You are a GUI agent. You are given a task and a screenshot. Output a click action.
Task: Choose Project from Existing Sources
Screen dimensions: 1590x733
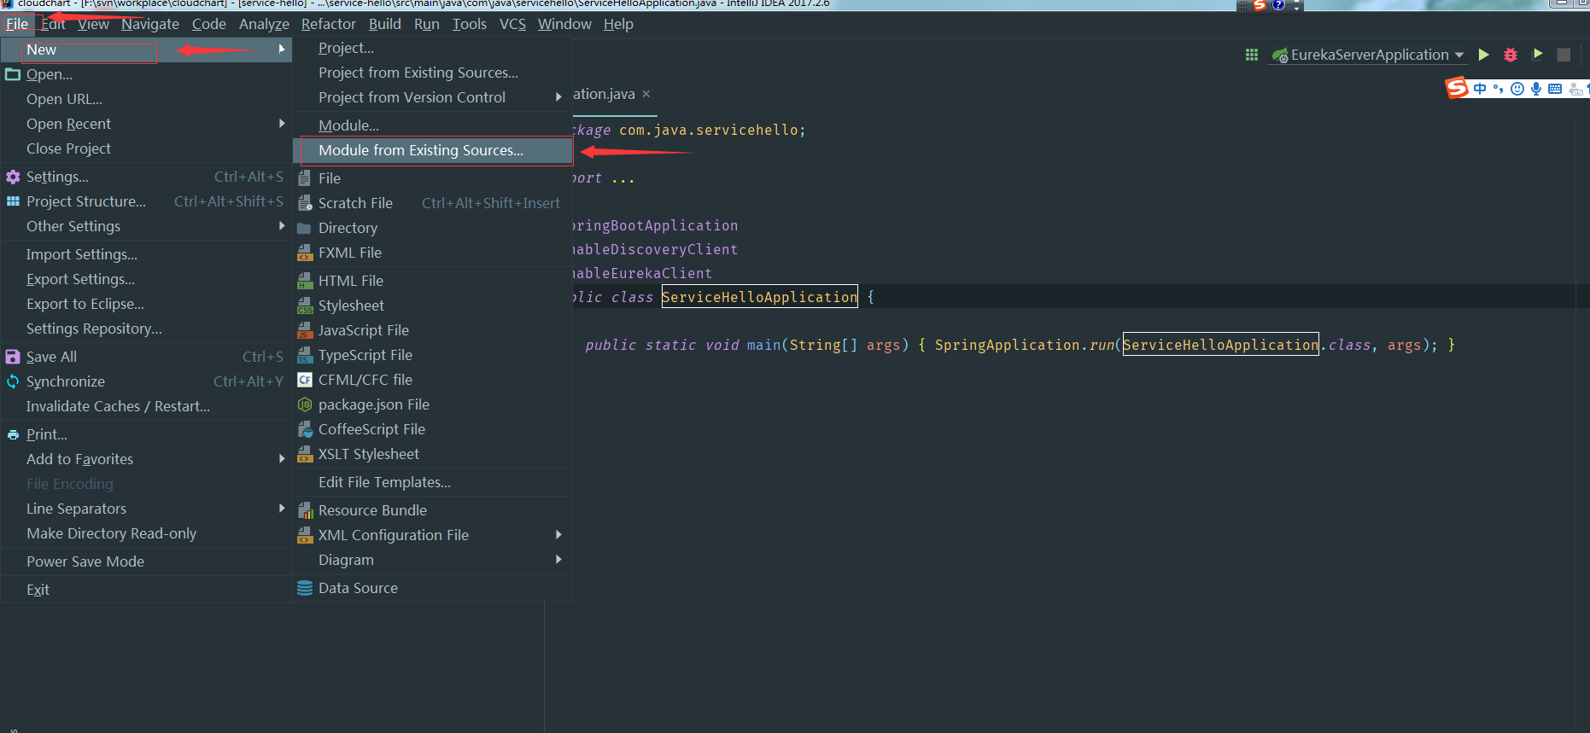tap(433, 73)
